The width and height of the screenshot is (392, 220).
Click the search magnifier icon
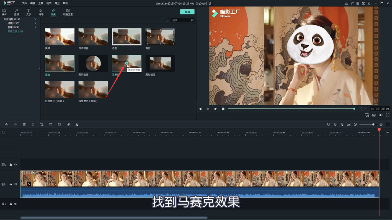[192, 20]
